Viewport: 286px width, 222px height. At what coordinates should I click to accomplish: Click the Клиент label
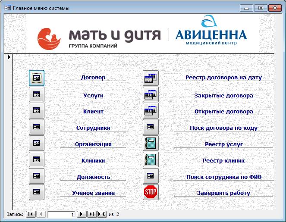coord(93,112)
